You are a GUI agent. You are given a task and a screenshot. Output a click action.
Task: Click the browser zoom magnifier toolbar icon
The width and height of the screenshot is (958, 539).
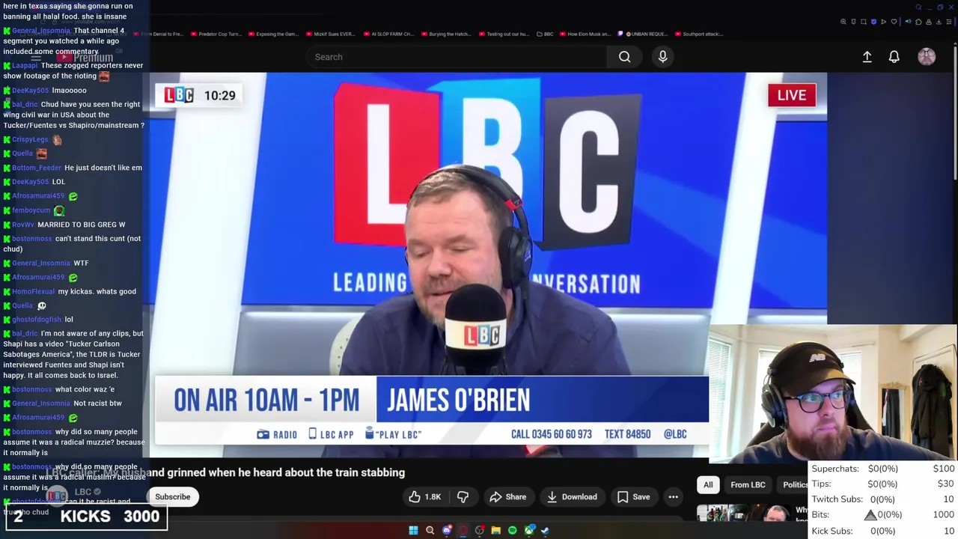(843, 22)
